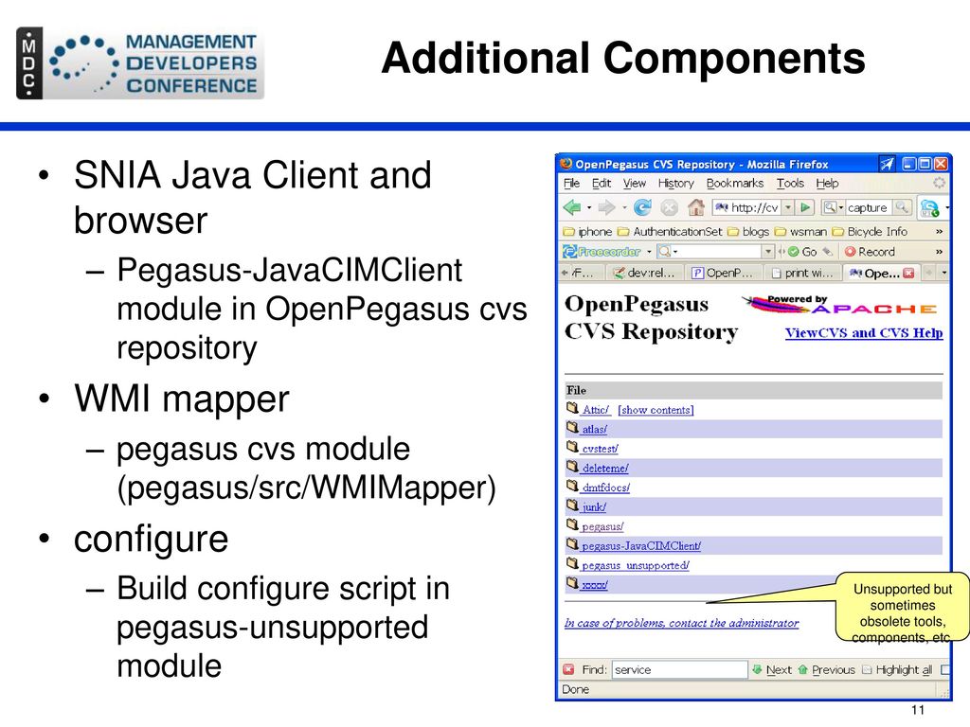Open the wsman bookmarks folder
This screenshot has height=727, width=970.
click(x=800, y=231)
